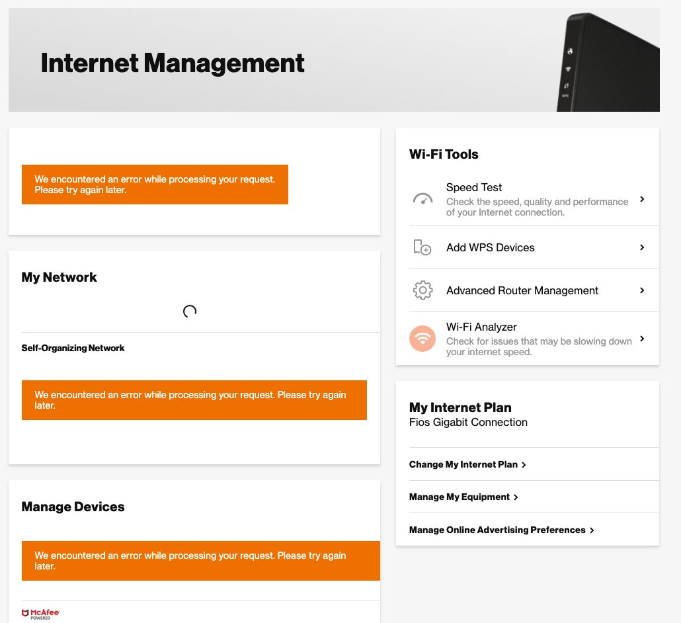
Task: Click the topmost orange error message banner
Action: [x=155, y=185]
